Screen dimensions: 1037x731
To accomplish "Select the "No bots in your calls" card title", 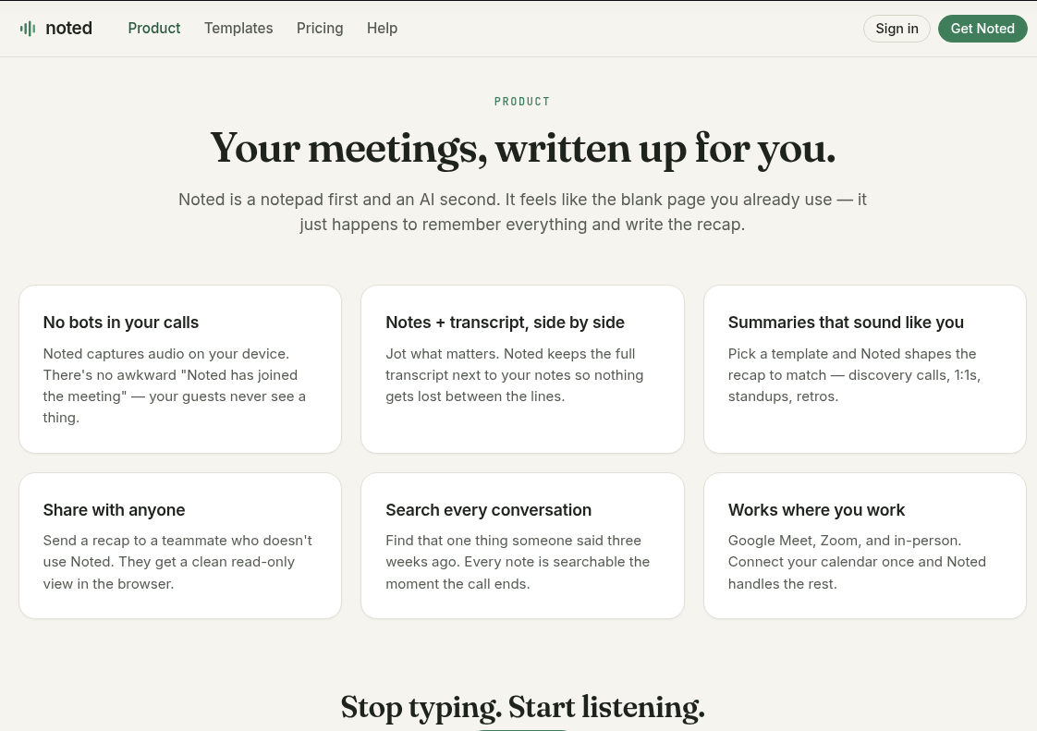I will click(121, 323).
